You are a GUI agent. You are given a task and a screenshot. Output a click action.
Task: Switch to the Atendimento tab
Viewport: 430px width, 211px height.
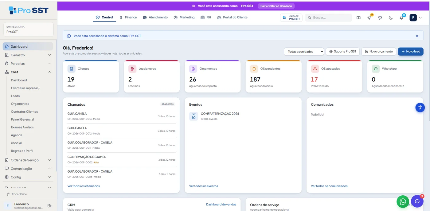[155, 18]
